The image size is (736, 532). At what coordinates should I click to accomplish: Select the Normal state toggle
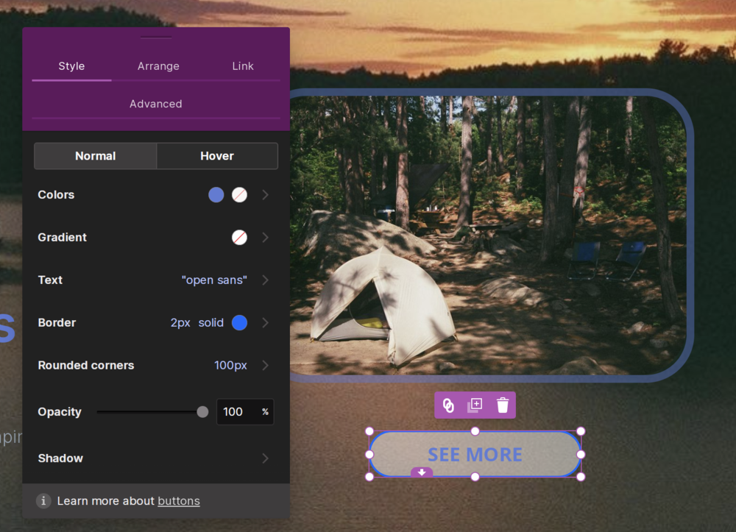(x=95, y=156)
